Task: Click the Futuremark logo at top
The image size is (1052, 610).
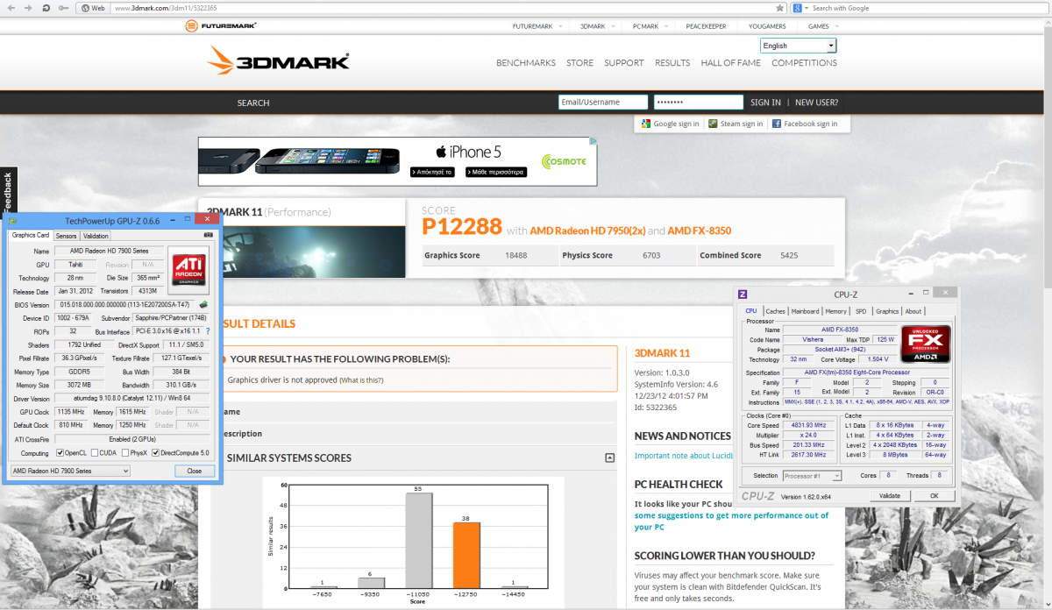Action: tap(221, 25)
